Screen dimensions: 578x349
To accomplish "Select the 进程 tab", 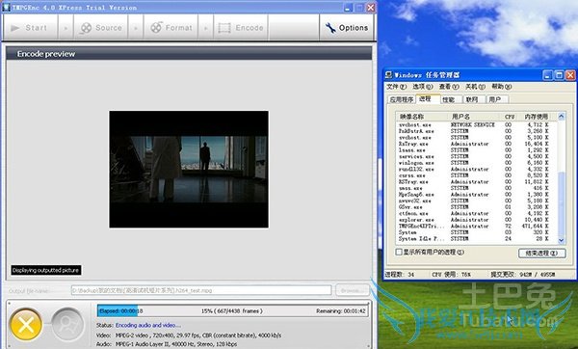I will tap(428, 99).
